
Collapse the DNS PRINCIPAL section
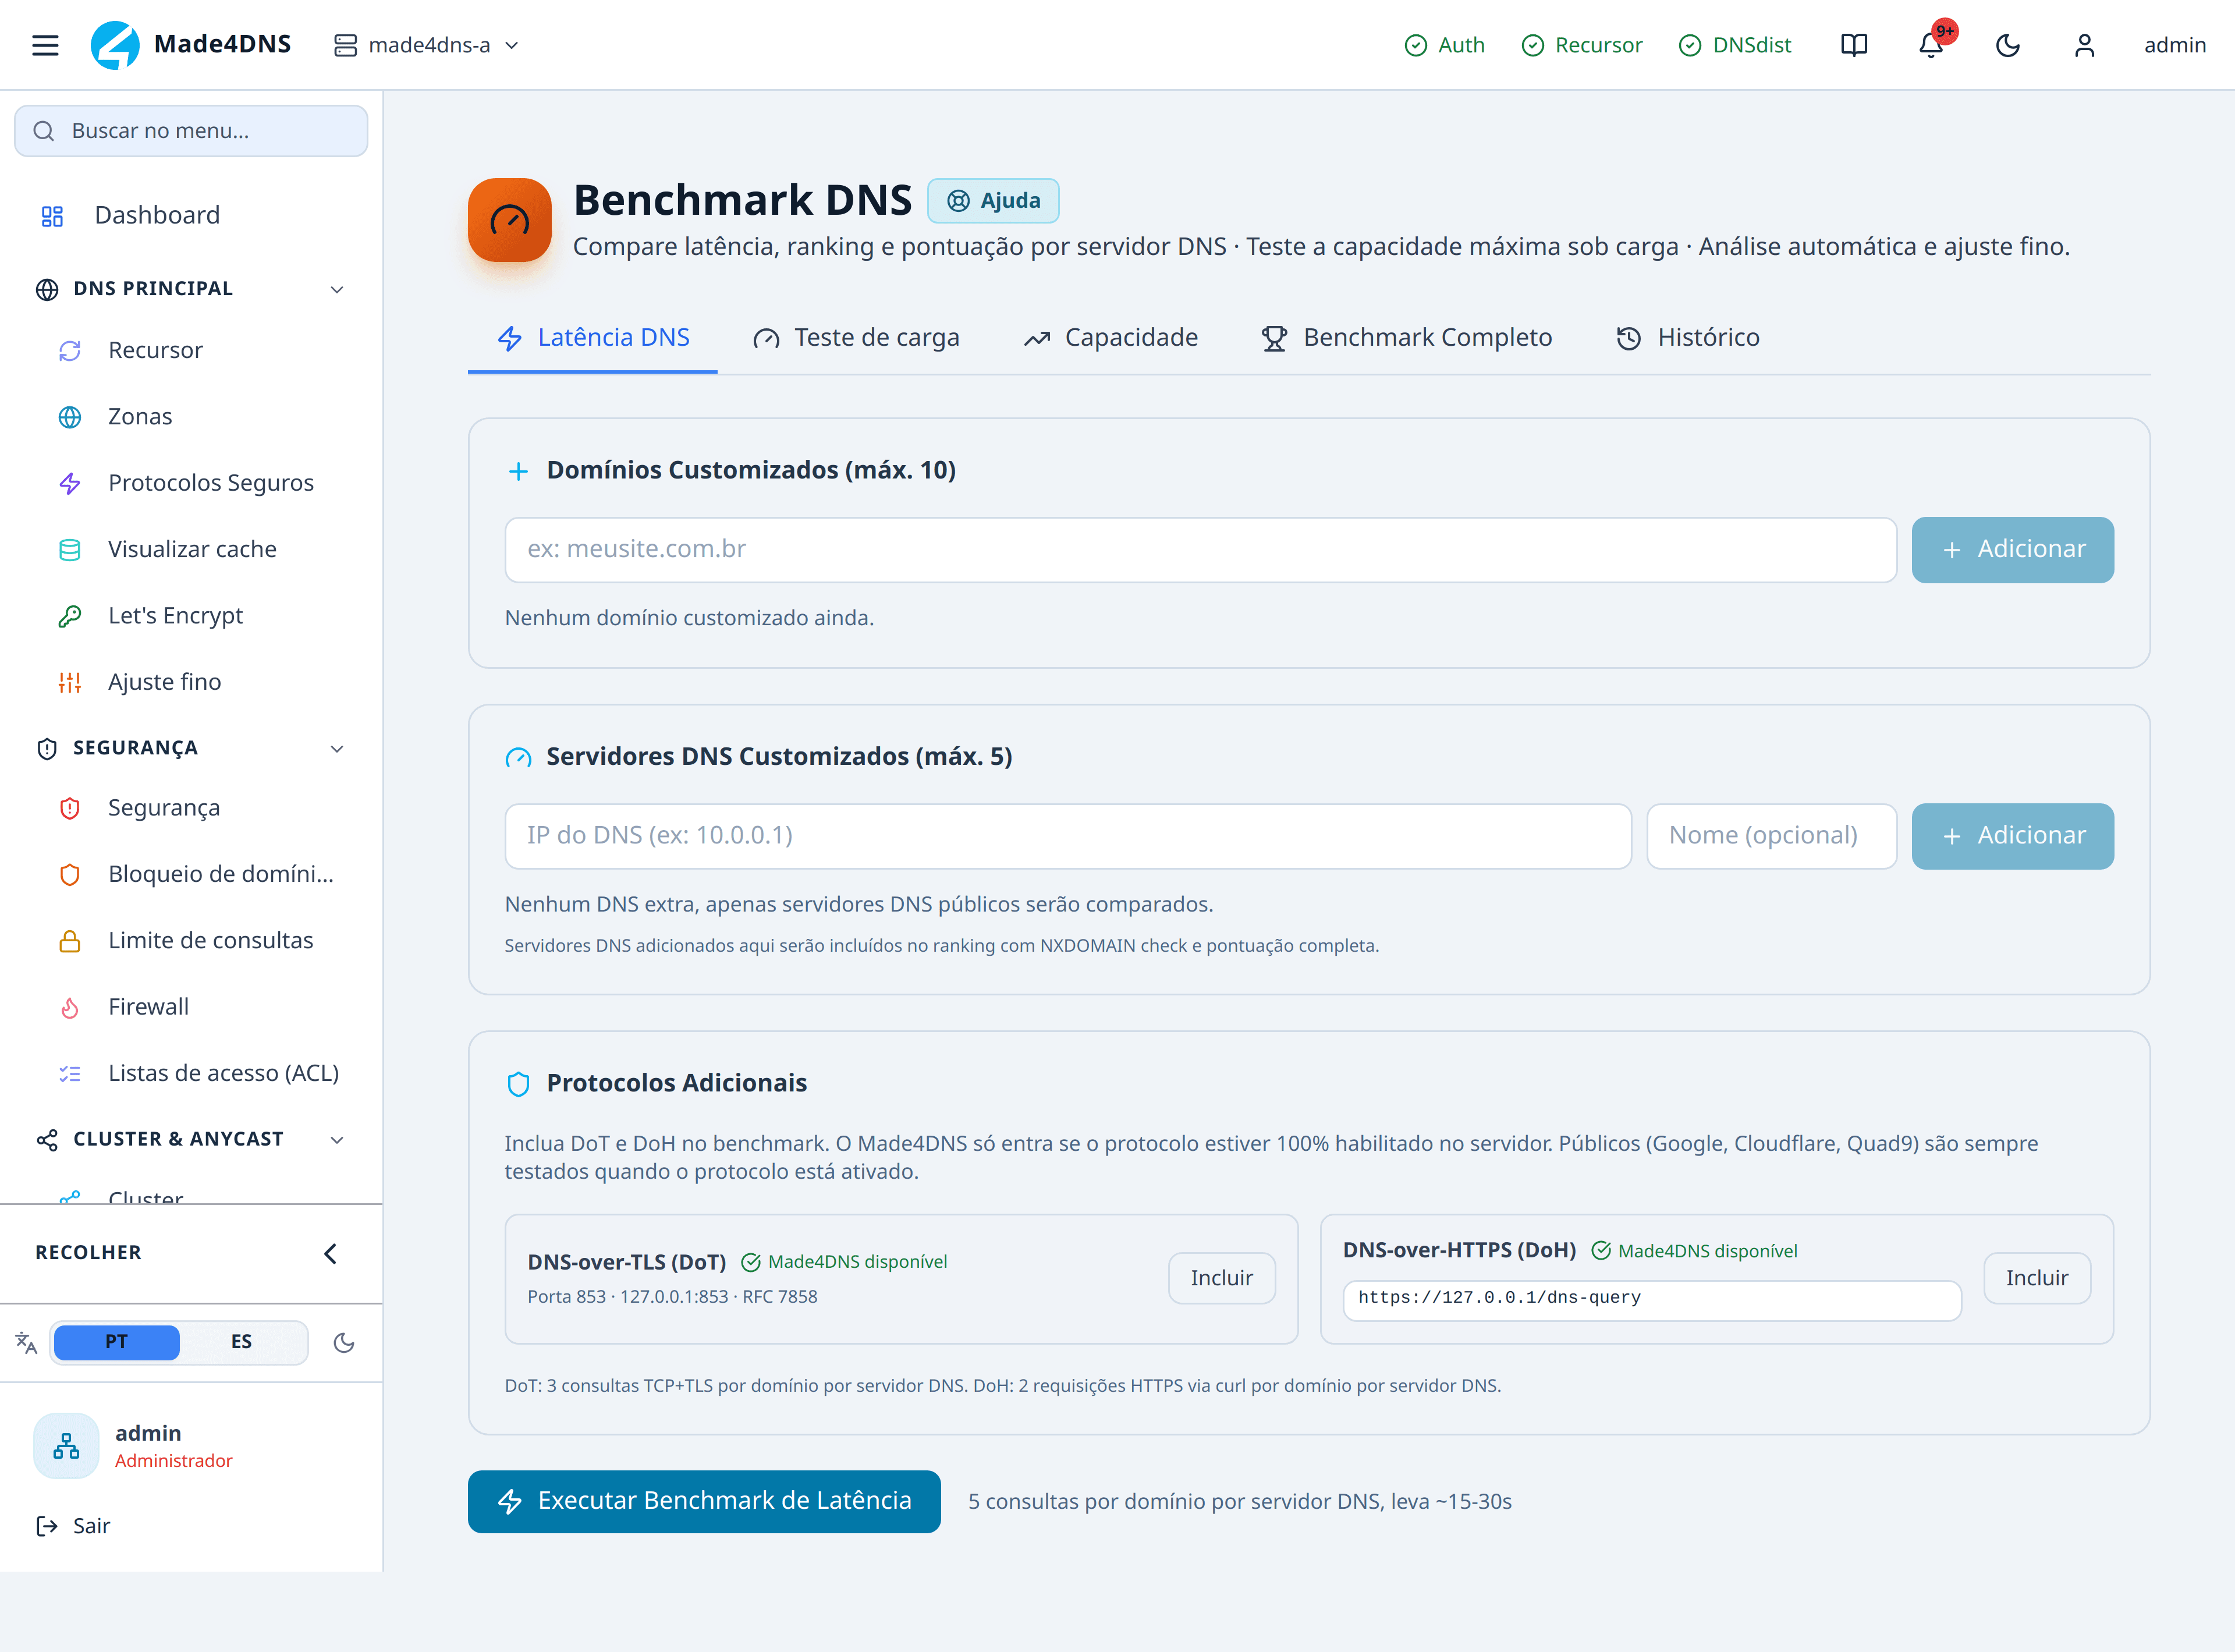click(x=191, y=289)
